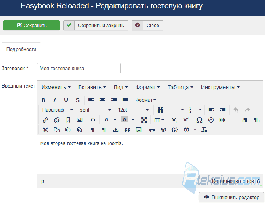Insert blockquote quotation icon
265x204 pixels.
pos(127,130)
